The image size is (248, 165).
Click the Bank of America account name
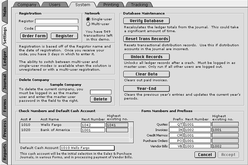[55, 130]
